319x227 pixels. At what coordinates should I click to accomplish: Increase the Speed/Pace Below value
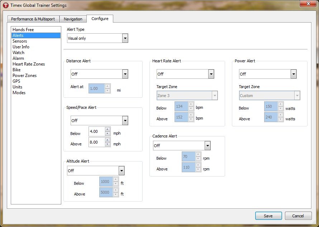coord(108,129)
